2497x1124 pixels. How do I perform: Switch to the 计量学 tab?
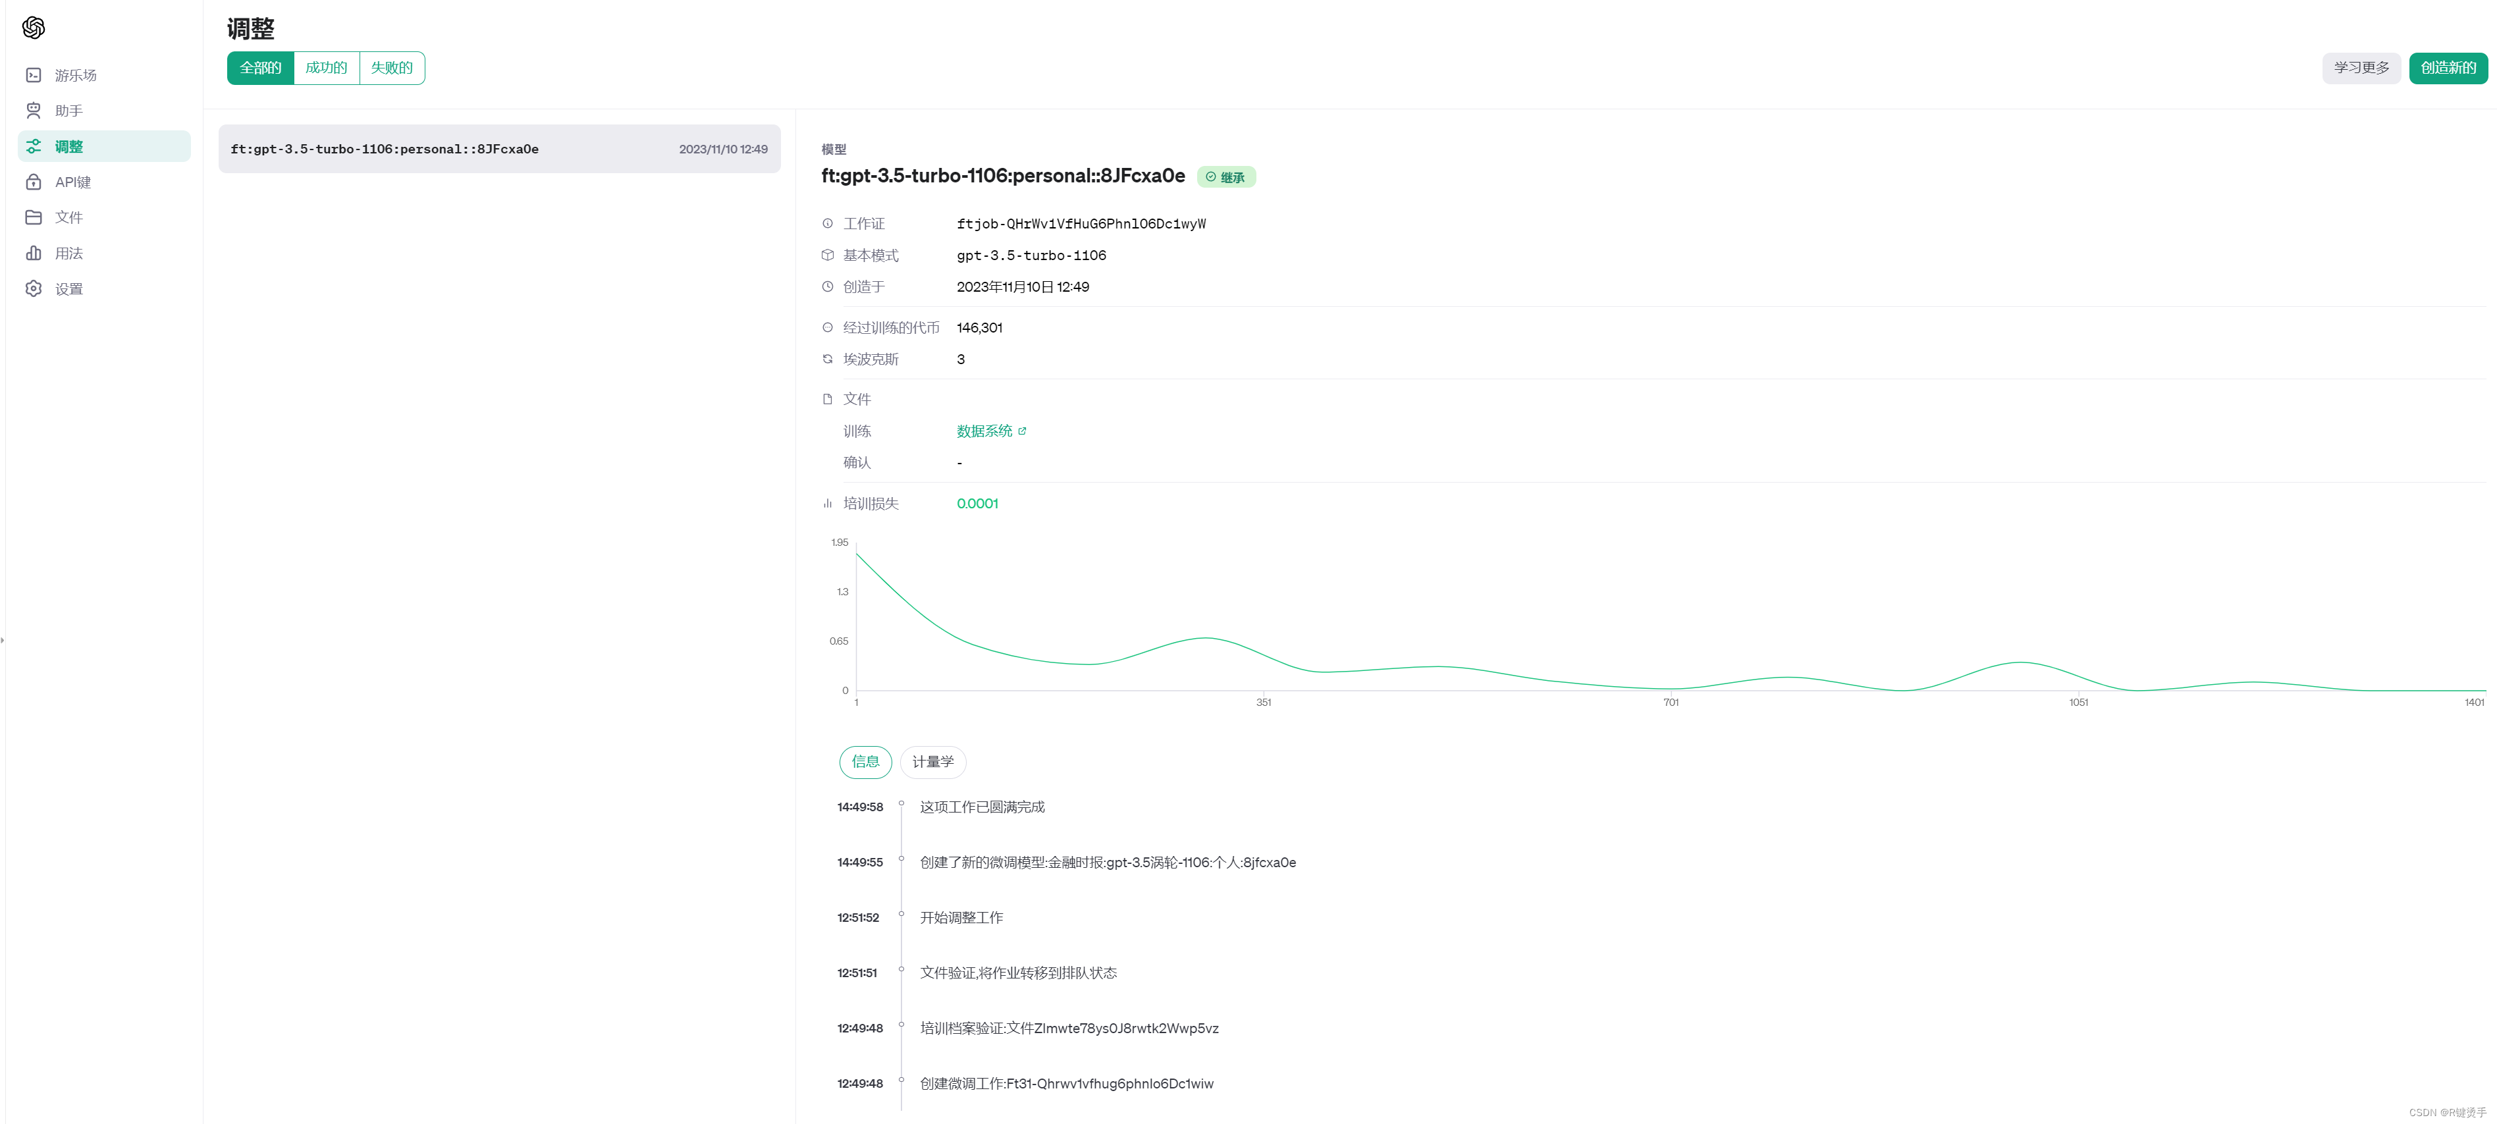(932, 762)
